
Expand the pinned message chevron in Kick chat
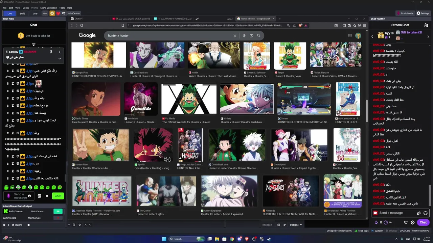(60, 58)
